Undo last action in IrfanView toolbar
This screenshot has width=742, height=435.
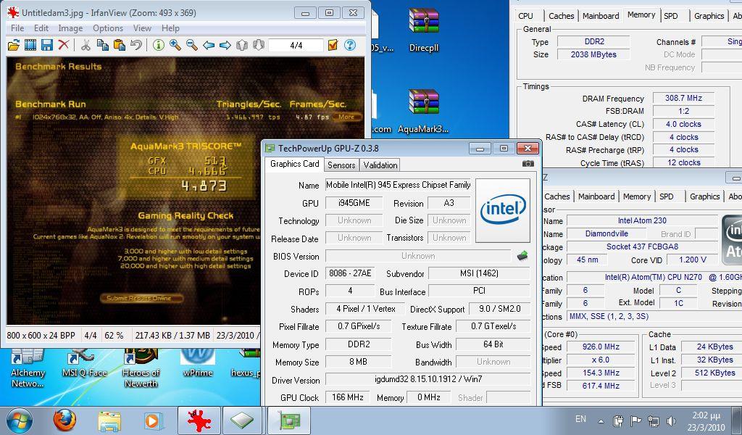136,45
